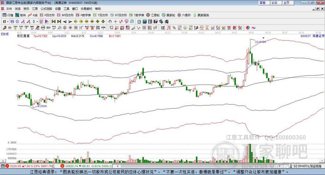Toggle the K线 chart view button
The height and width of the screenshot is (175, 325).
tap(33, 15)
